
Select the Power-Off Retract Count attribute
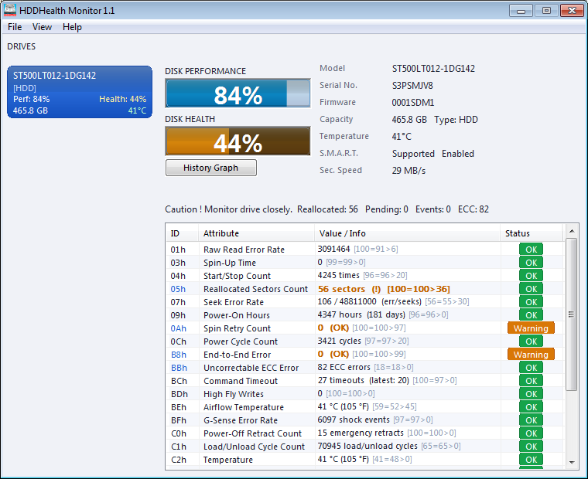(252, 433)
